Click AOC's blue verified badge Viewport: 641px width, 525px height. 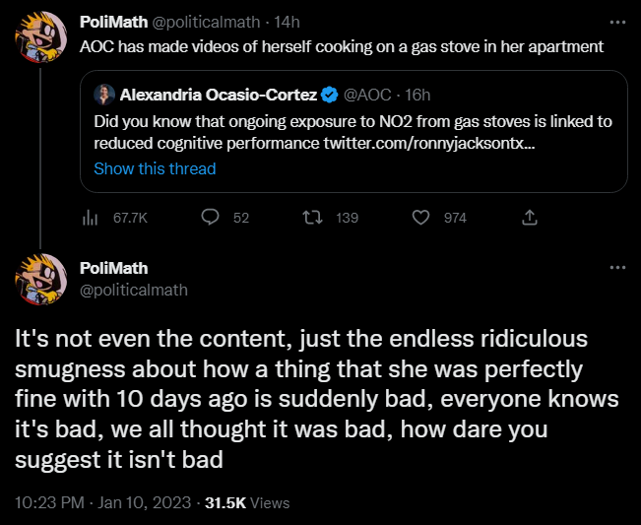pos(330,95)
